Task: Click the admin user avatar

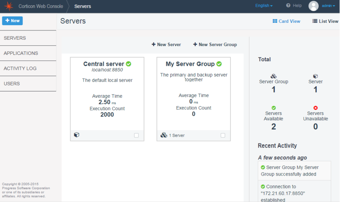Action: 314,6
